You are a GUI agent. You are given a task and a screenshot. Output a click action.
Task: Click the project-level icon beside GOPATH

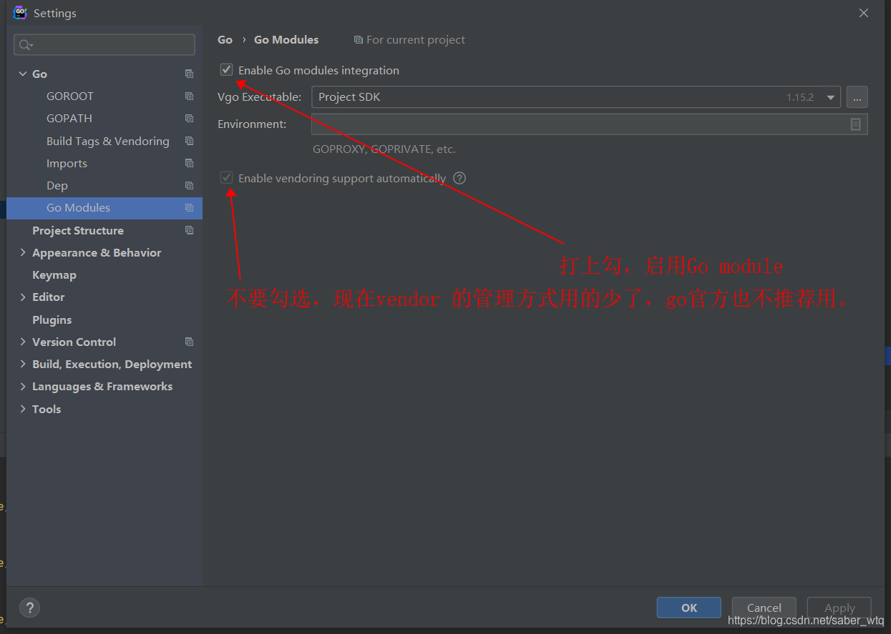[189, 118]
